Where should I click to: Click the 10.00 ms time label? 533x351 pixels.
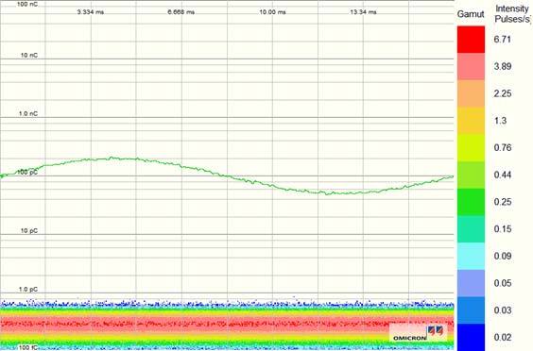[x=272, y=12]
